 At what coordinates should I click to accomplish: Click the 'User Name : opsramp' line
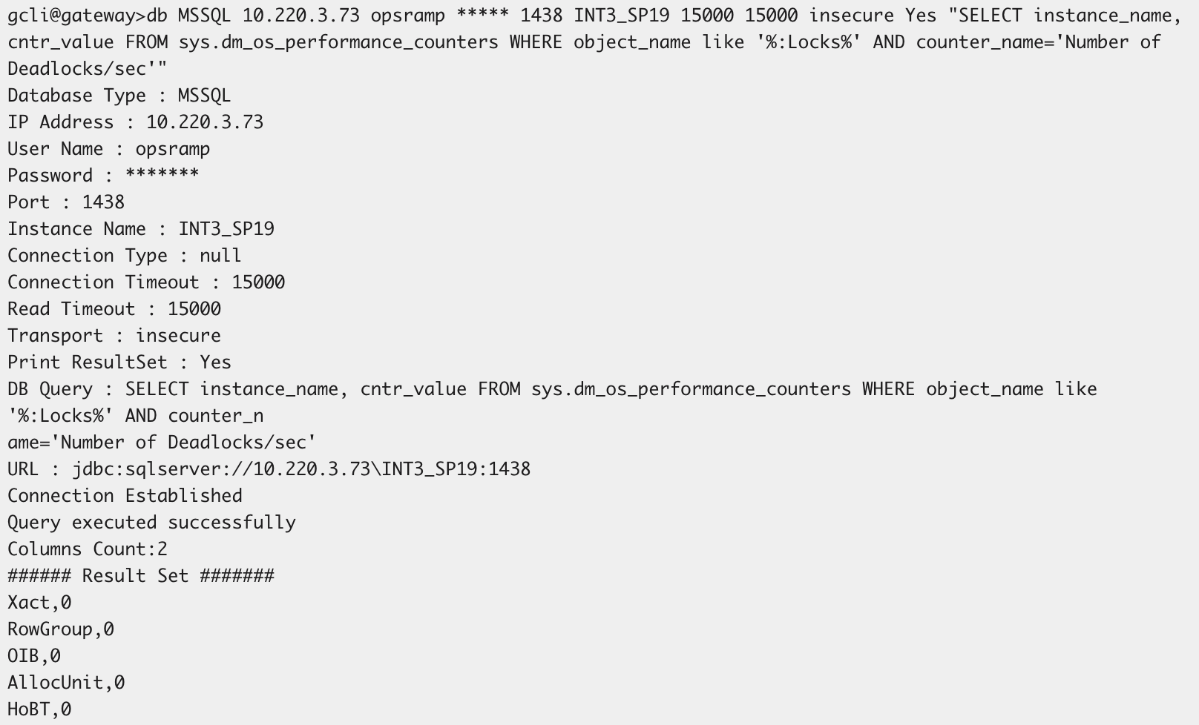click(x=108, y=149)
